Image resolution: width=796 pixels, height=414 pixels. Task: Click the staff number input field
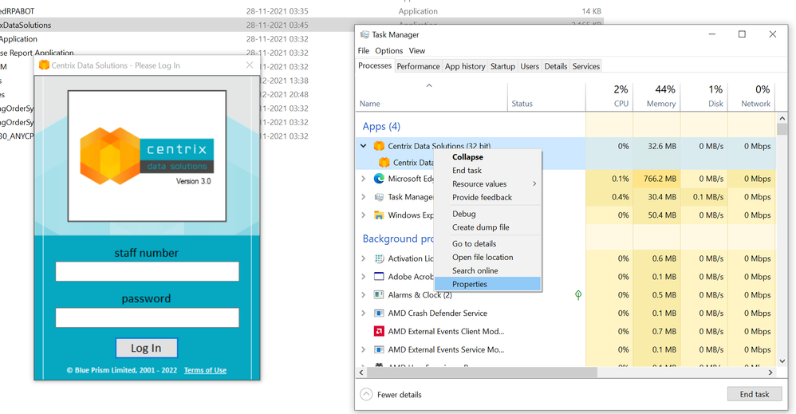(x=147, y=272)
